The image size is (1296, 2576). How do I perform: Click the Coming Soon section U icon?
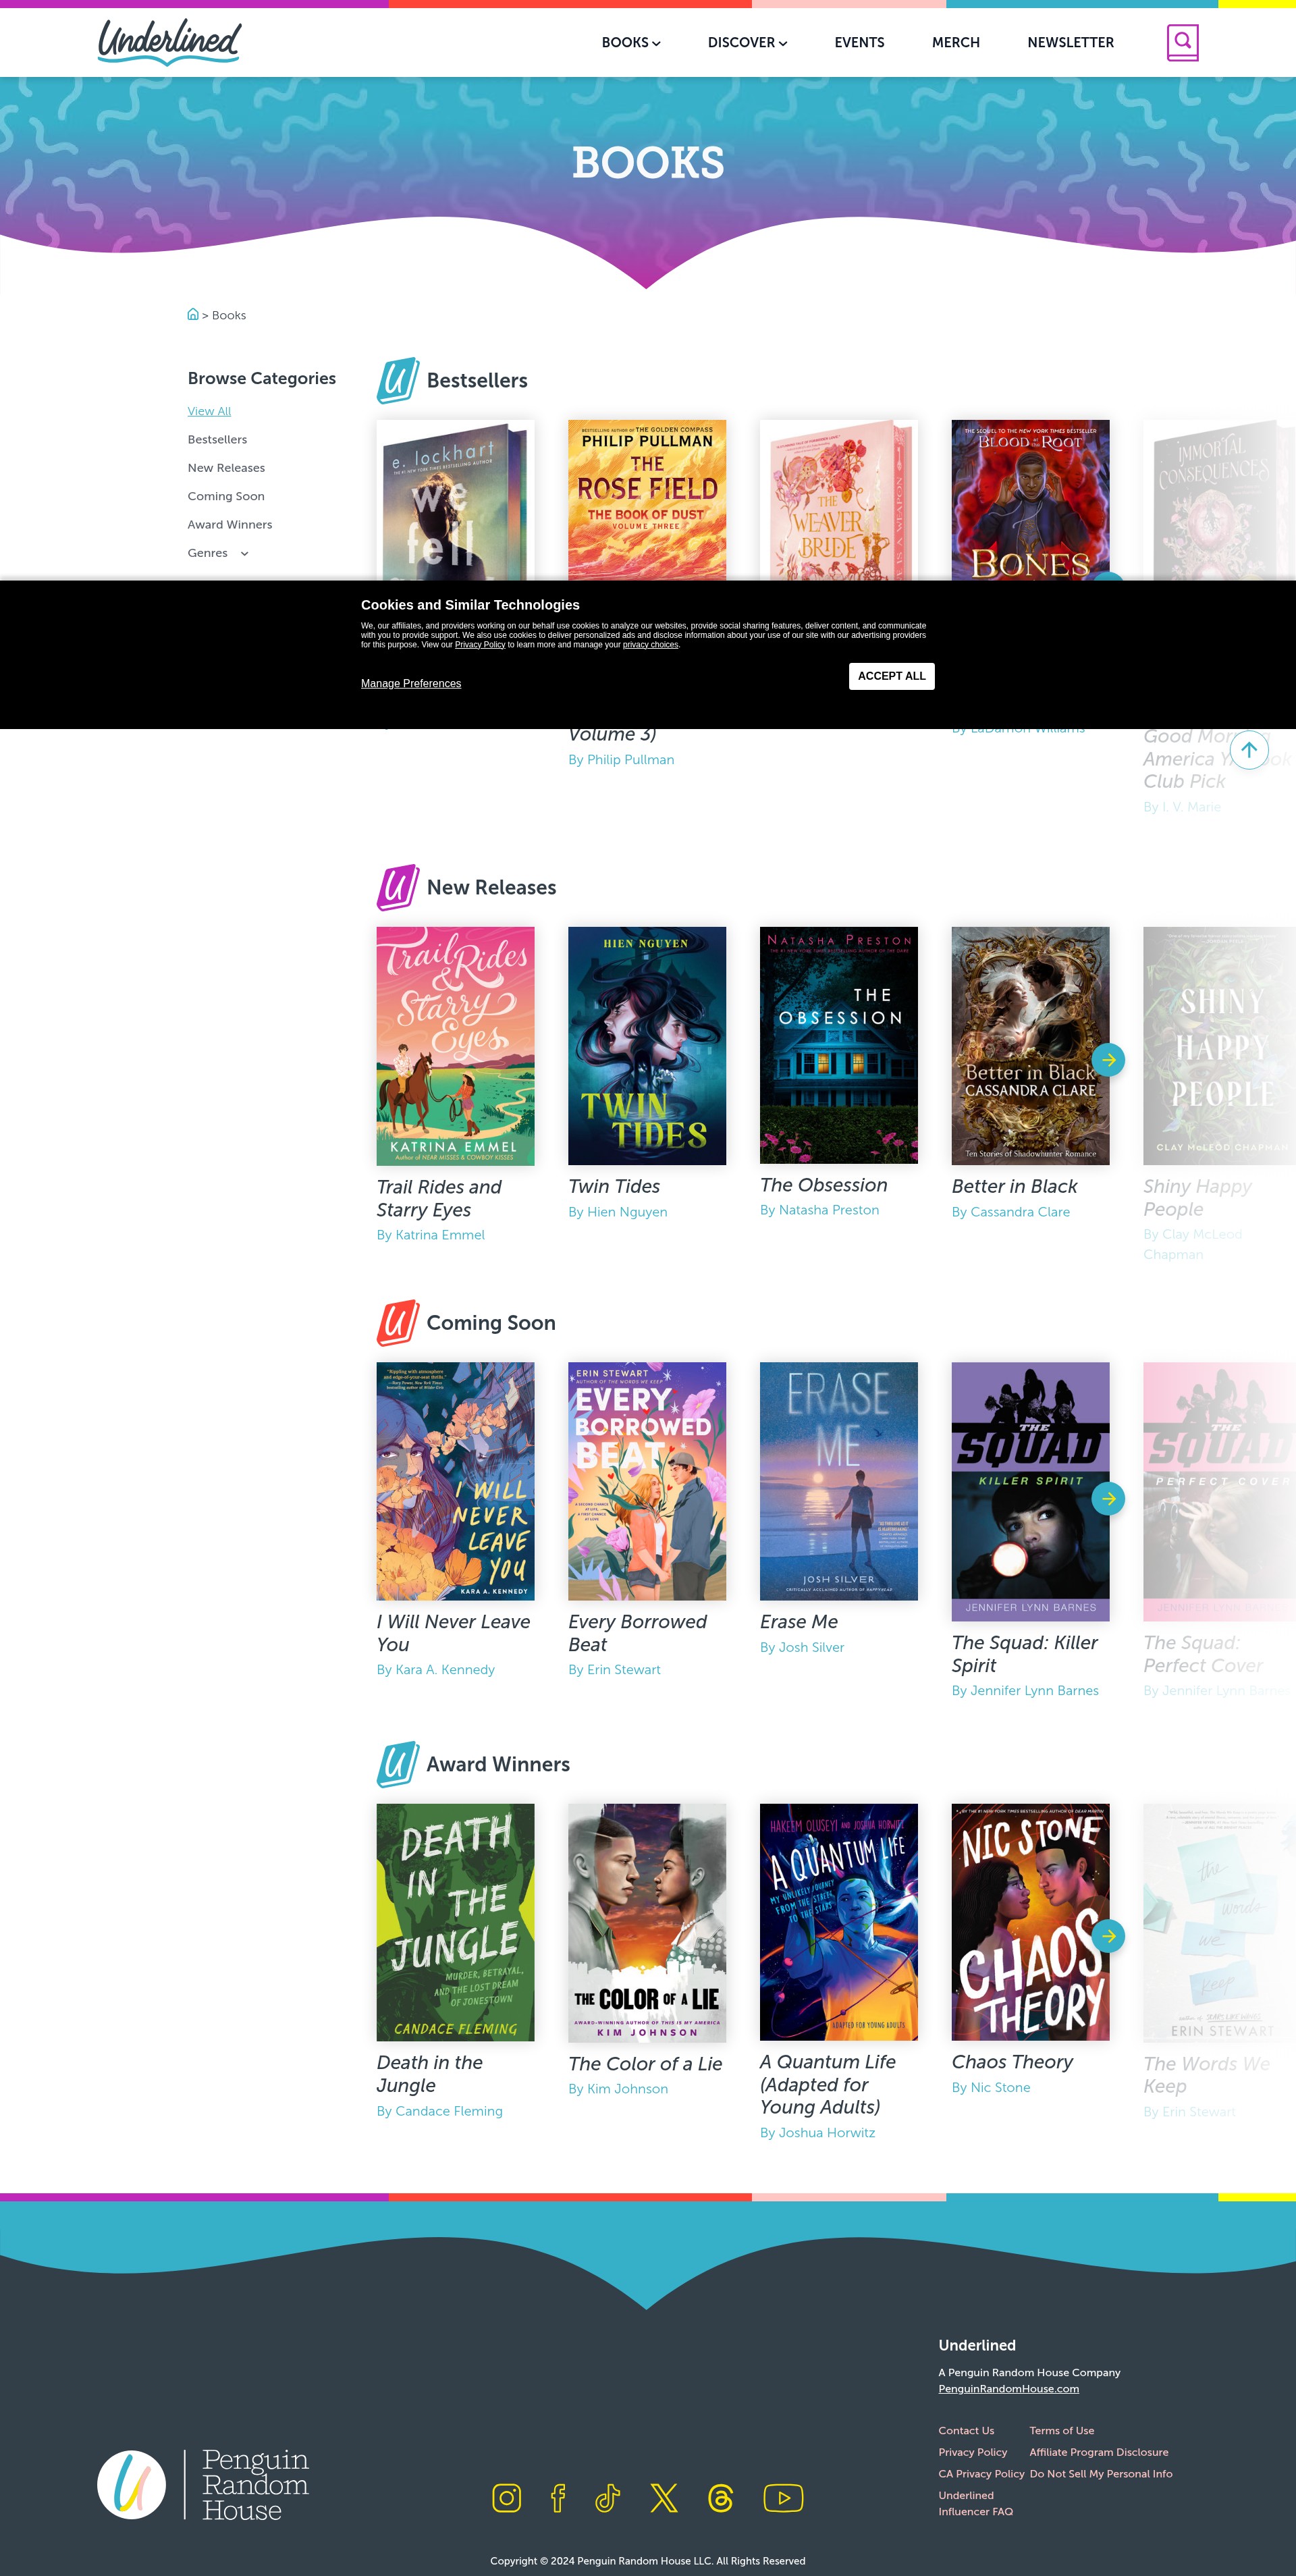point(398,1322)
